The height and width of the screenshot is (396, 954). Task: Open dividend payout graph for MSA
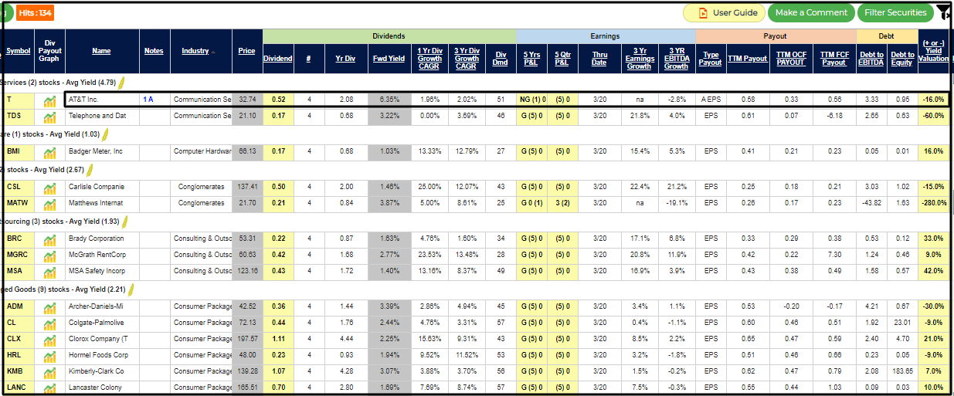click(49, 272)
